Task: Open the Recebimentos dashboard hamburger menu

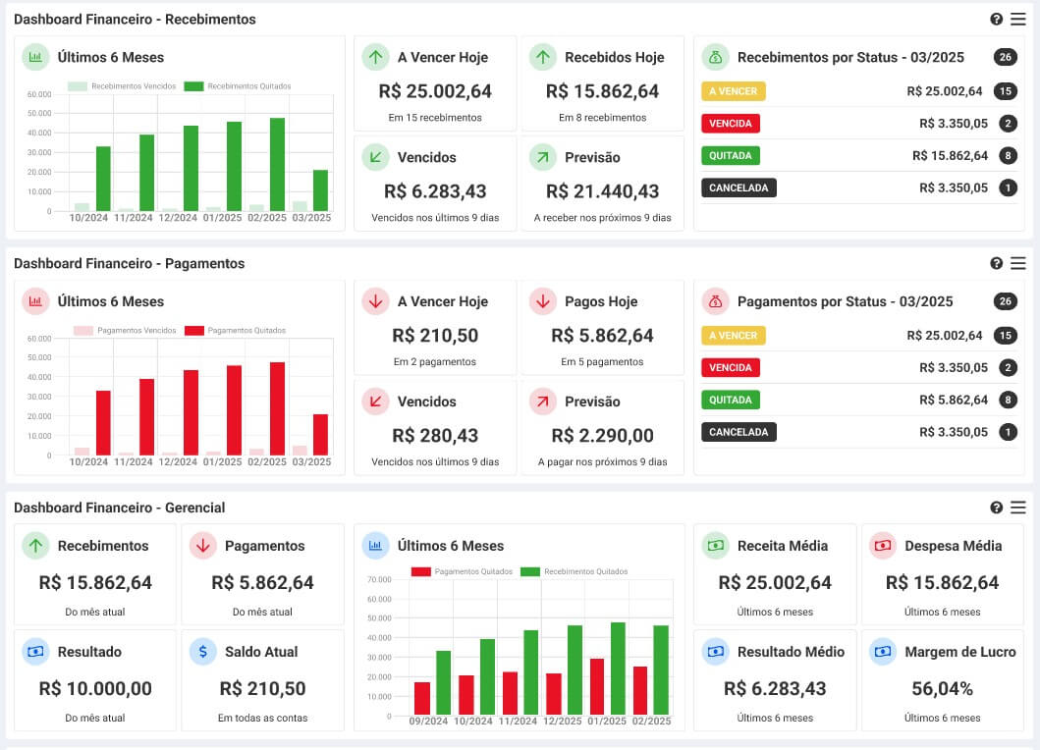Action: pos(1018,19)
